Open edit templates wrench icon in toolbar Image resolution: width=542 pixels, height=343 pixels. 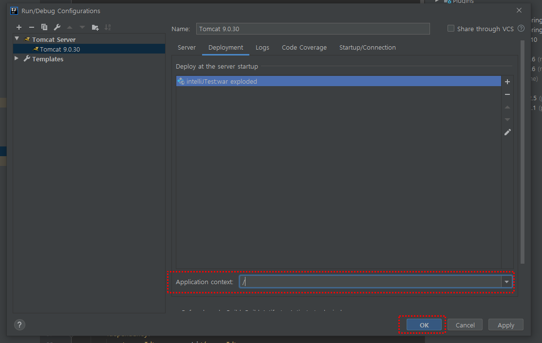point(57,27)
